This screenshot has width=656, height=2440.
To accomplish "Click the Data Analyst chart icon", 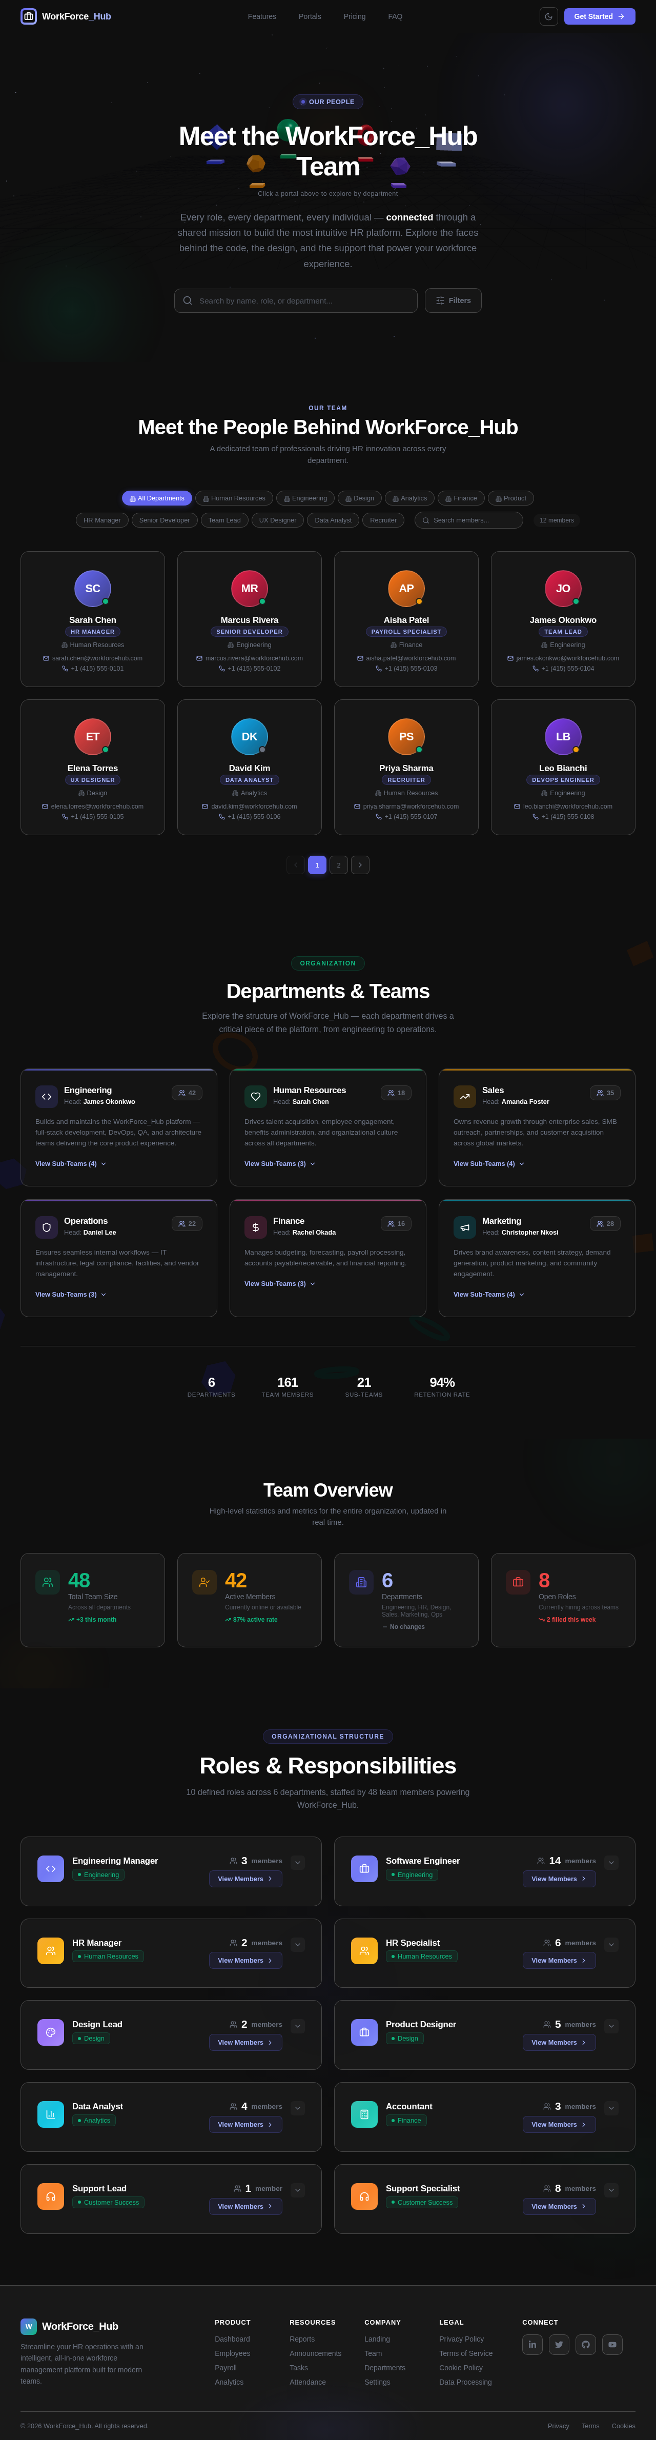I will click(x=51, y=2114).
